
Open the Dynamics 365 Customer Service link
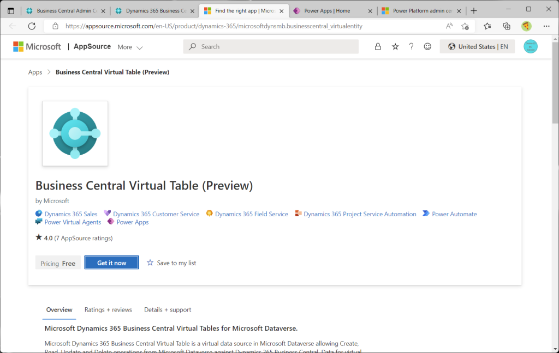(x=156, y=214)
